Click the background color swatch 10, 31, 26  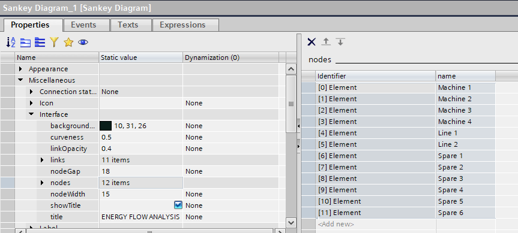[x=106, y=126]
